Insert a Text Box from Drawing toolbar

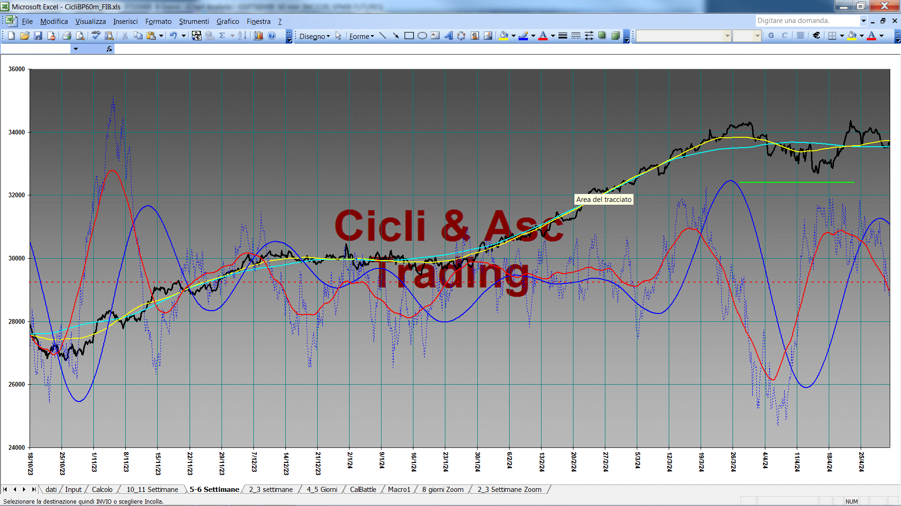pyautogui.click(x=435, y=36)
